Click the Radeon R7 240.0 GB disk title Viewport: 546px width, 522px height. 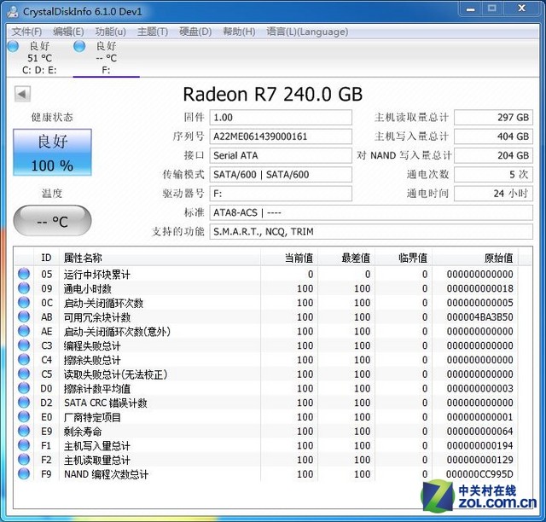[x=273, y=94]
